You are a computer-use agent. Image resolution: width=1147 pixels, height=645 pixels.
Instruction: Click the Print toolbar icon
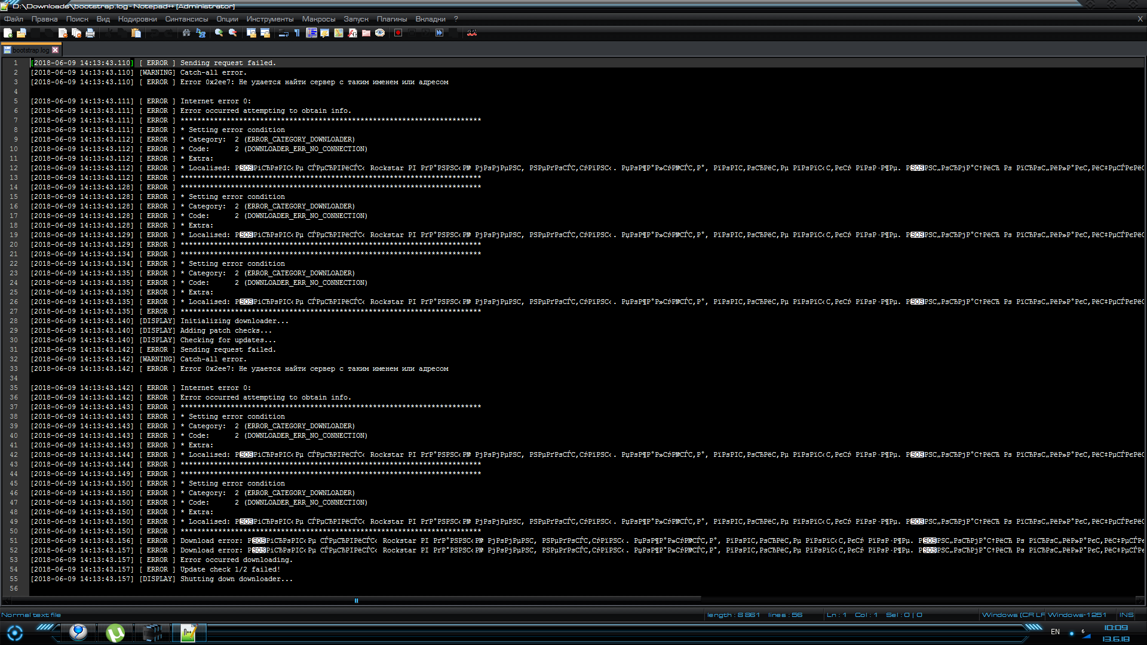tap(90, 33)
